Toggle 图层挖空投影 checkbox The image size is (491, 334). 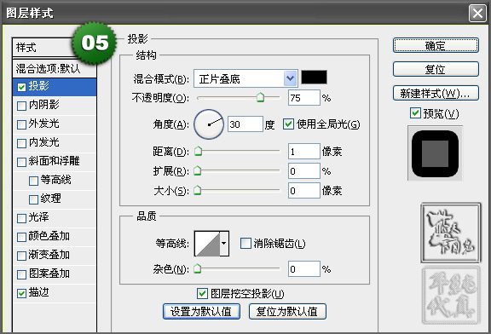(202, 294)
